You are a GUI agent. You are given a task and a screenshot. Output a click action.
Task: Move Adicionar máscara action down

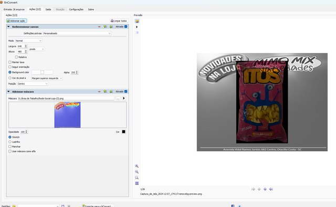pyautogui.click(x=111, y=91)
